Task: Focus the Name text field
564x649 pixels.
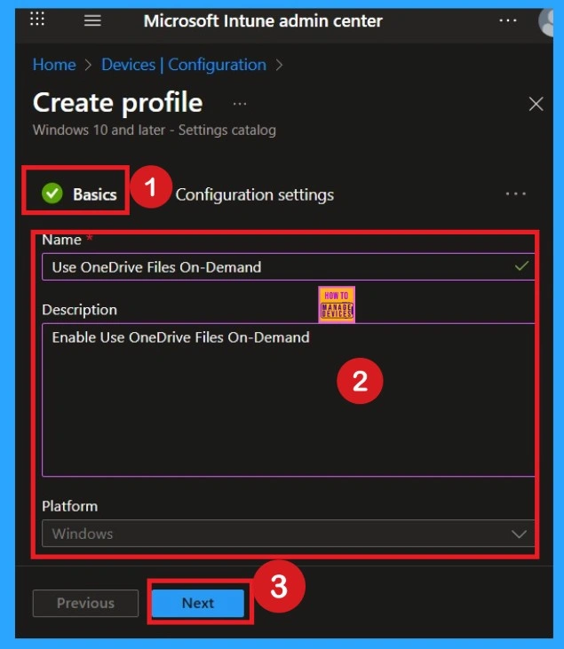Action: point(275,267)
